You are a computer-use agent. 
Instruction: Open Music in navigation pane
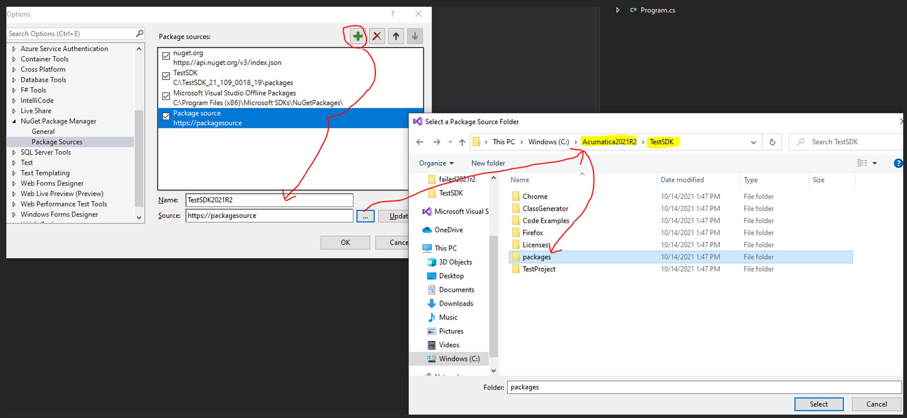coord(442,317)
